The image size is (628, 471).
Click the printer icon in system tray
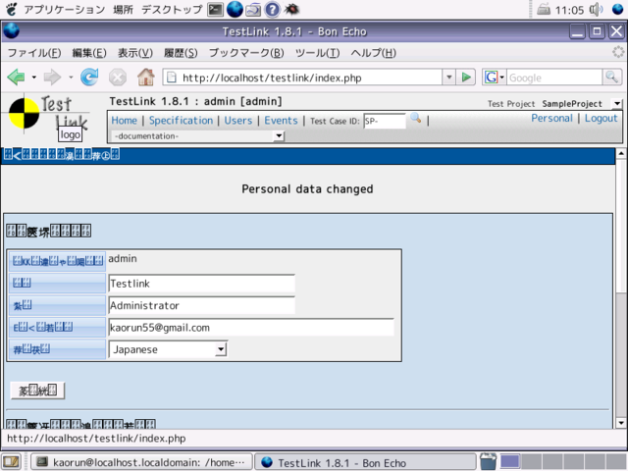point(543,9)
